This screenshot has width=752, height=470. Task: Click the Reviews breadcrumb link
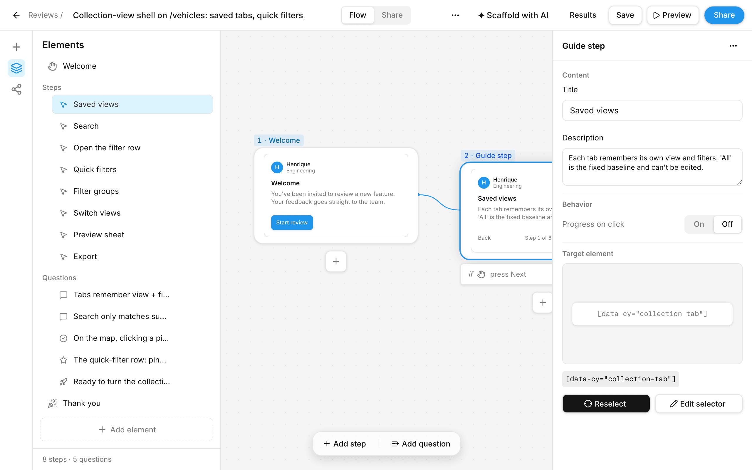pyautogui.click(x=43, y=15)
